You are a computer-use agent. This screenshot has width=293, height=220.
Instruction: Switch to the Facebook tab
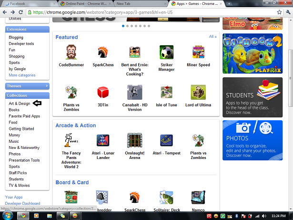tap(29, 4)
